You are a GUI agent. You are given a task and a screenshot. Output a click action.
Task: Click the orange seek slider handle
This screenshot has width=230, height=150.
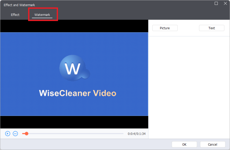[x=26, y=134]
